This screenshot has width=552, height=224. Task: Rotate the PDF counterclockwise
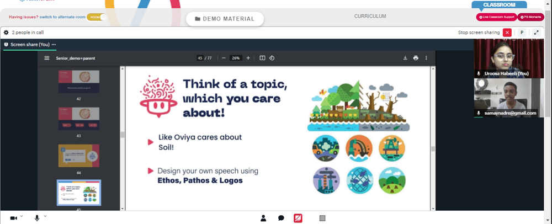pos(272,58)
